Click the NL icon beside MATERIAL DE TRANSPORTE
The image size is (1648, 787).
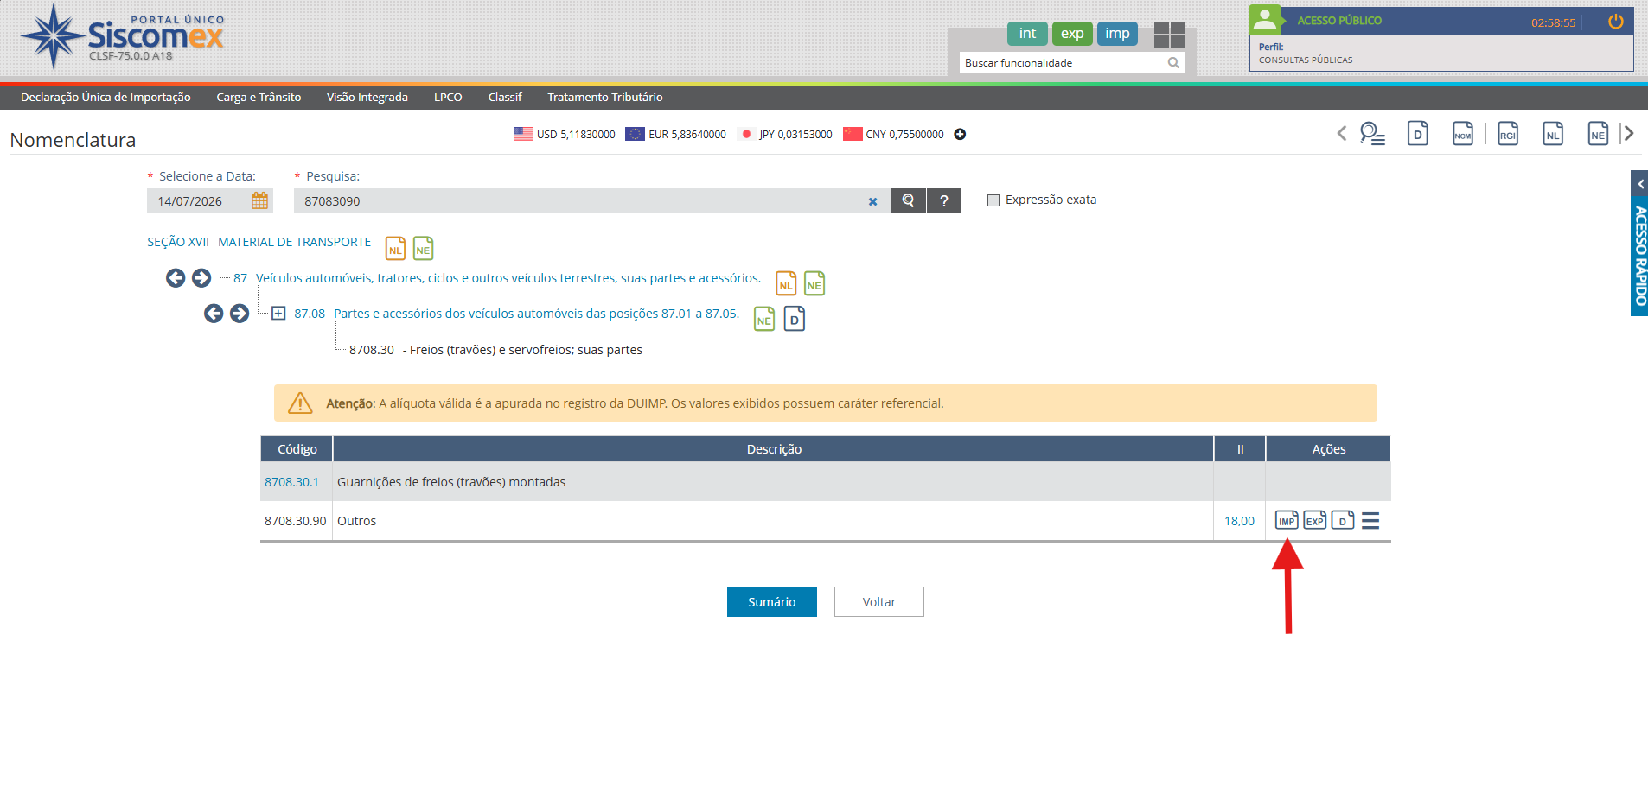(x=395, y=248)
